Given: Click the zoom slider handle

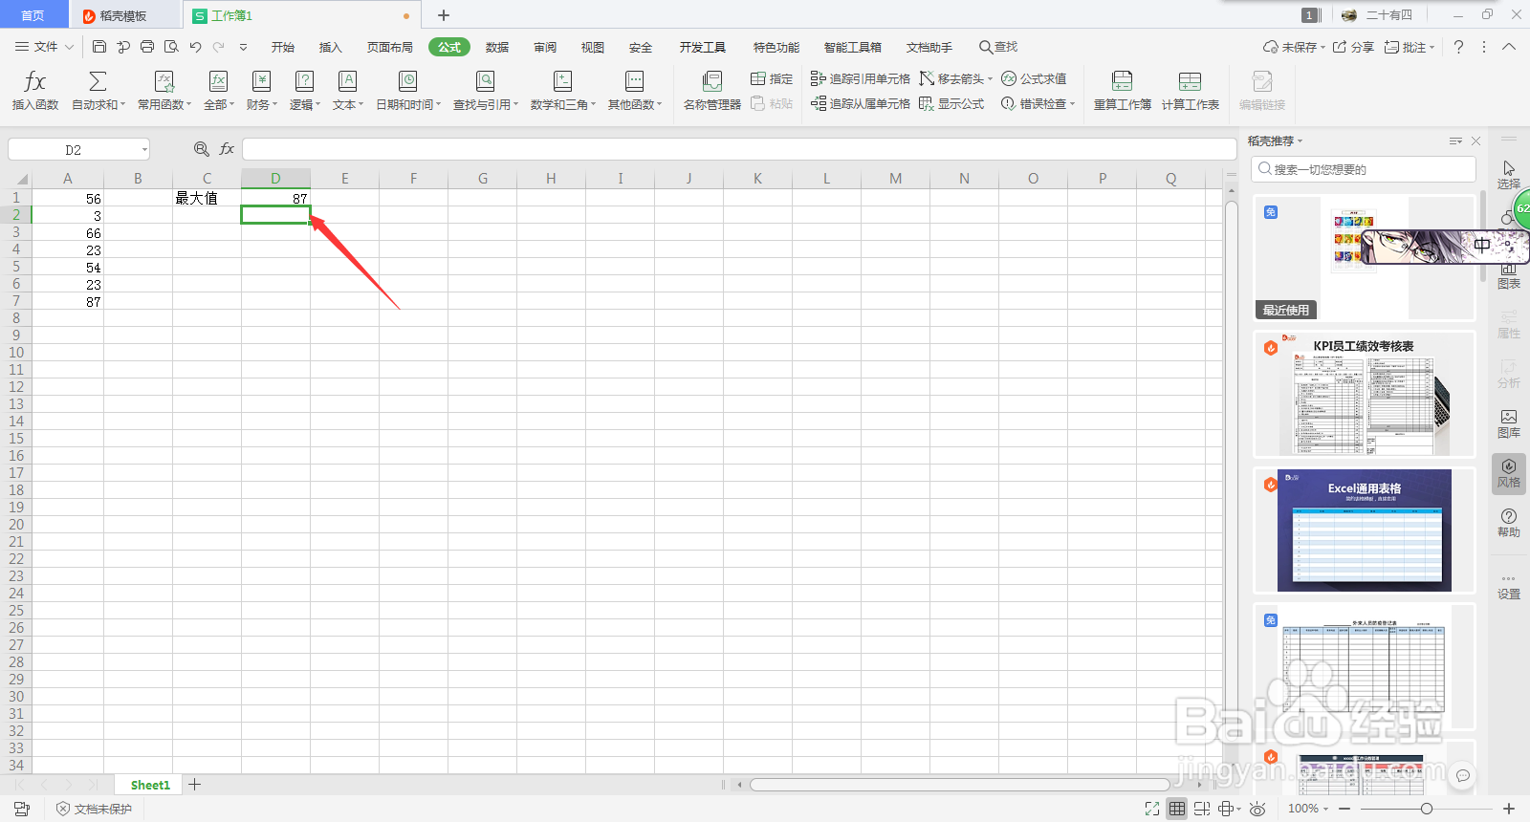Looking at the screenshot, I should pos(1426,809).
